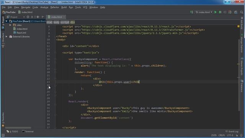Open the Terminal tool window
The width and height of the screenshot is (245, 138).
[28, 131]
